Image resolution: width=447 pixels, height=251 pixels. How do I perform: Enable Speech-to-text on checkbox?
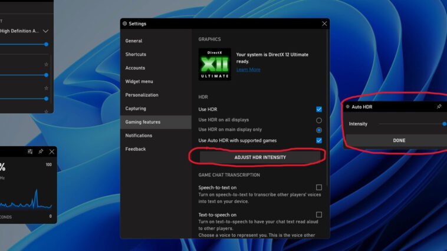coord(318,187)
